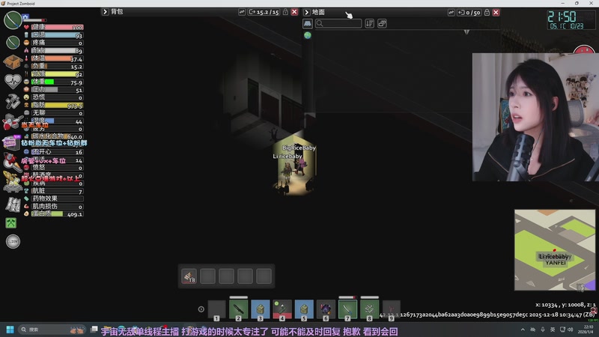Viewport: 599px width, 337px height.
Task: Click the 无聊 boredom stat row
Action: [57, 113]
